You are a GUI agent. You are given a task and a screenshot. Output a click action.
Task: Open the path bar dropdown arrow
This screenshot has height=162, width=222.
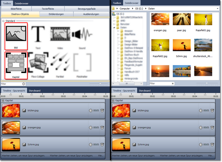click(x=217, y=9)
